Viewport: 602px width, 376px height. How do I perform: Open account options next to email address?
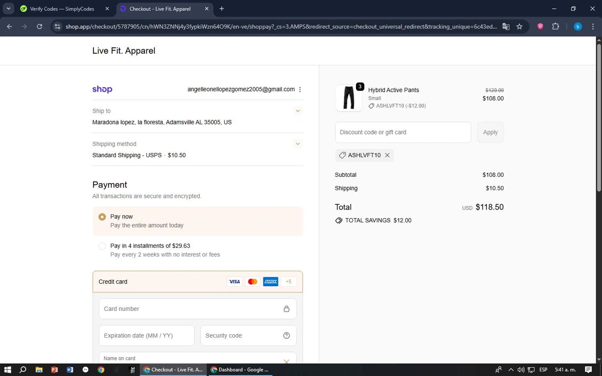click(x=300, y=89)
